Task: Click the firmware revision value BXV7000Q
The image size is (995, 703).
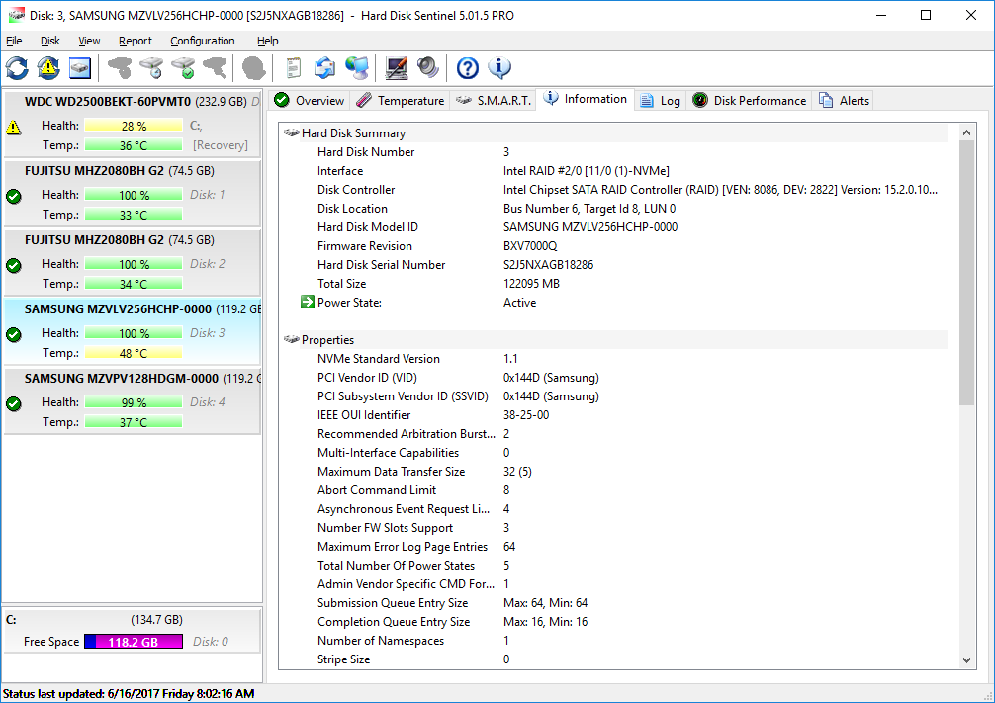Action: (530, 246)
